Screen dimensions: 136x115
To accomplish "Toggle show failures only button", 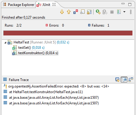I will coord(76,12).
